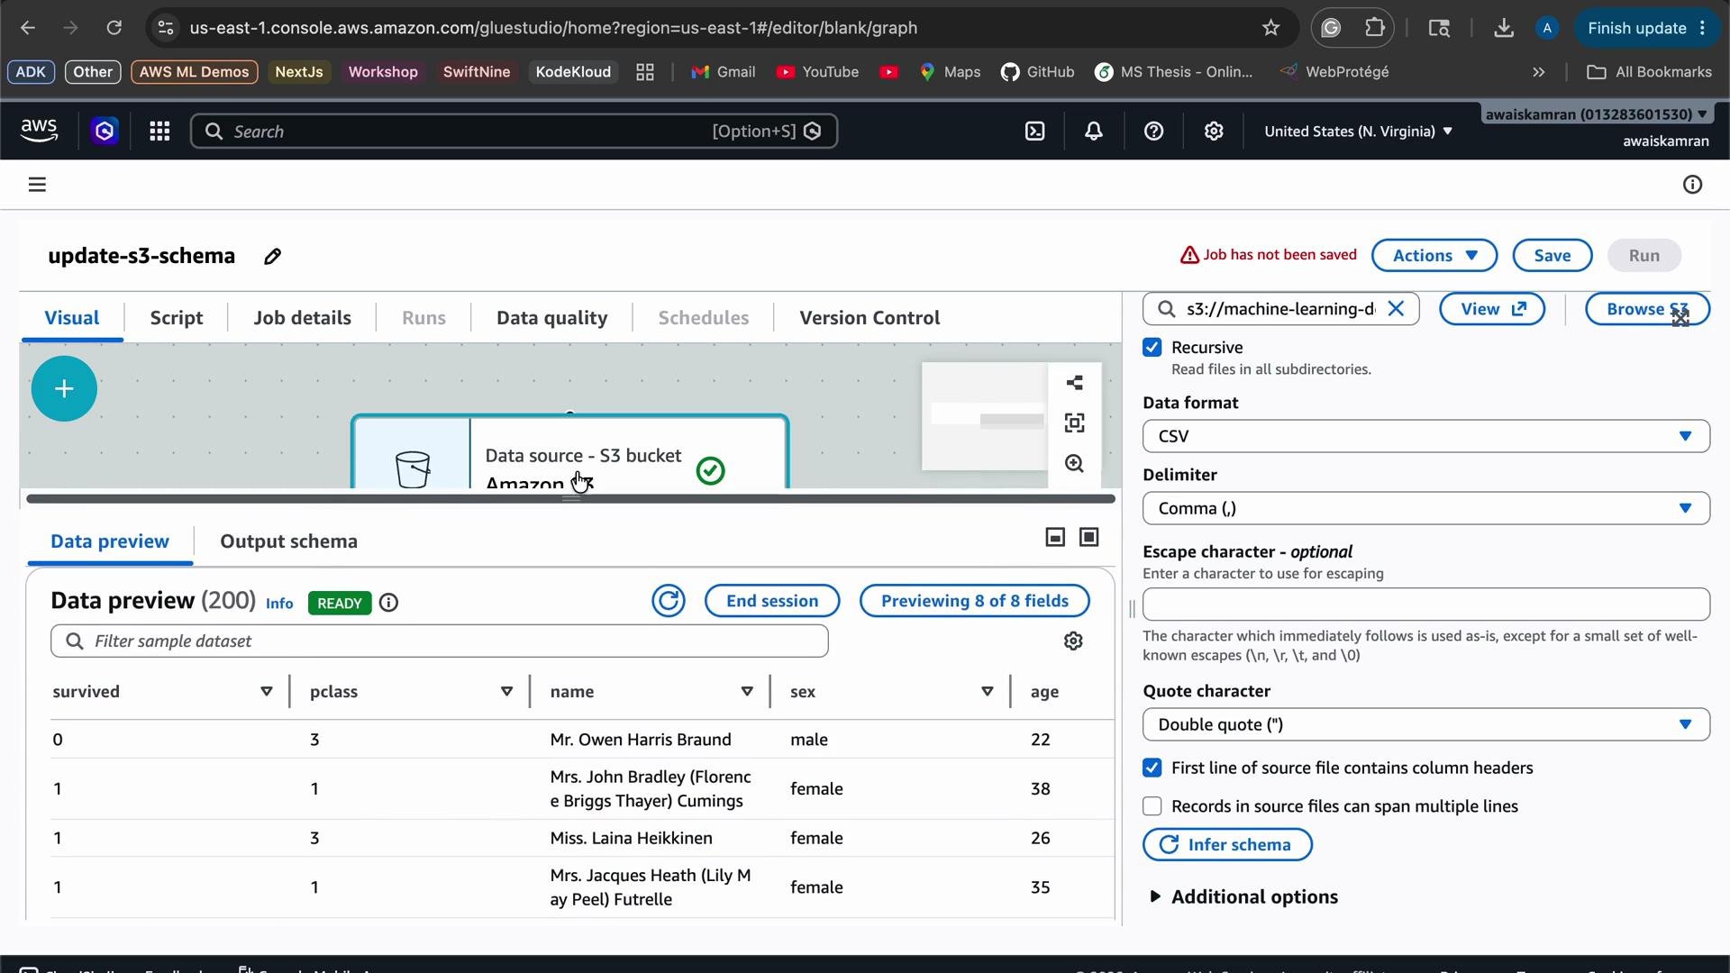Click Previewing 8 of 8 fields
This screenshot has height=973, width=1730.
pyautogui.click(x=975, y=601)
